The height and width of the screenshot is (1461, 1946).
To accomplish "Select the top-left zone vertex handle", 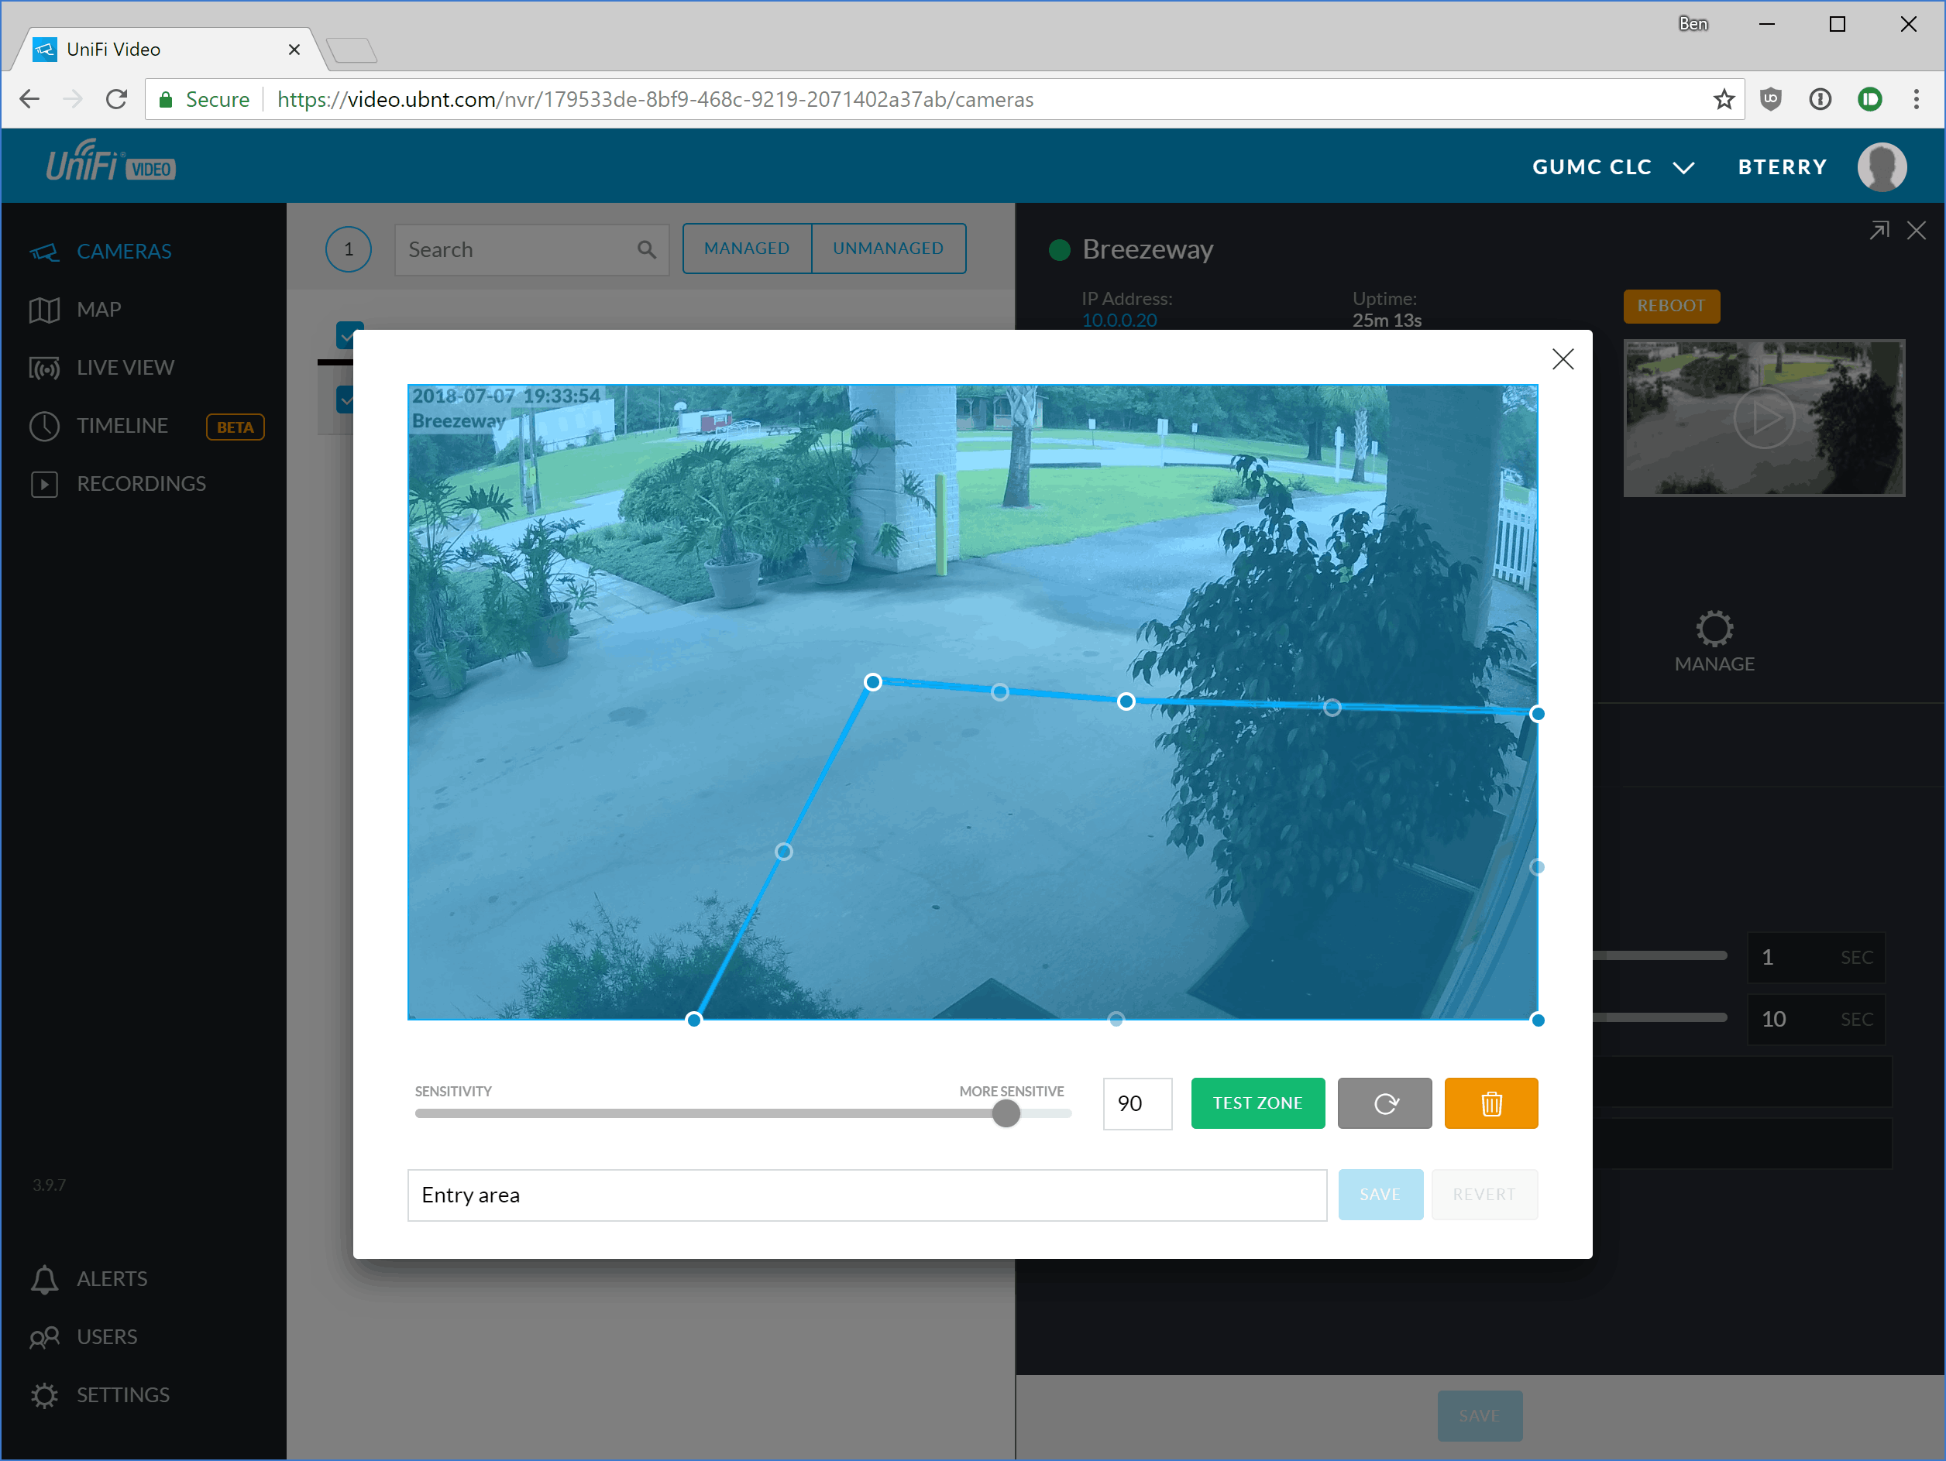I will [873, 682].
